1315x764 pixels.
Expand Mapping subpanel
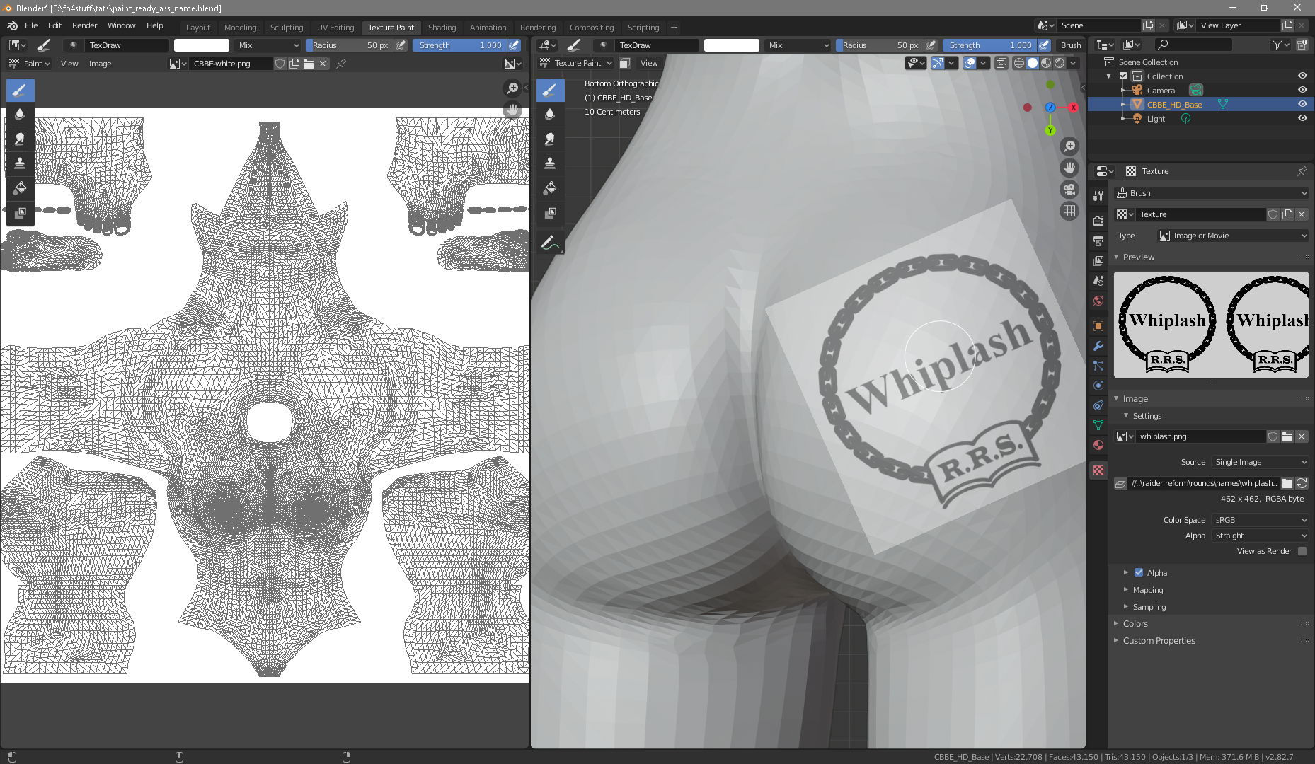click(x=1147, y=590)
